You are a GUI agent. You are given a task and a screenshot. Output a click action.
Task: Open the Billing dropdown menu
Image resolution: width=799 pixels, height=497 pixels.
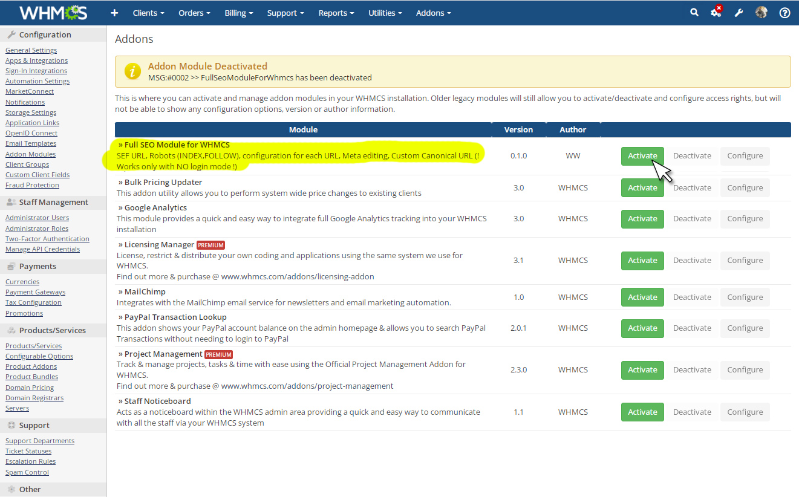[x=239, y=13]
